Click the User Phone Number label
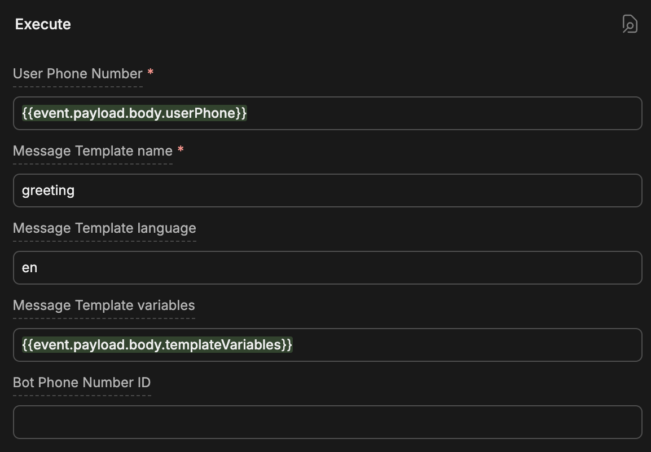Image resolution: width=651 pixels, height=452 pixels. tap(77, 73)
